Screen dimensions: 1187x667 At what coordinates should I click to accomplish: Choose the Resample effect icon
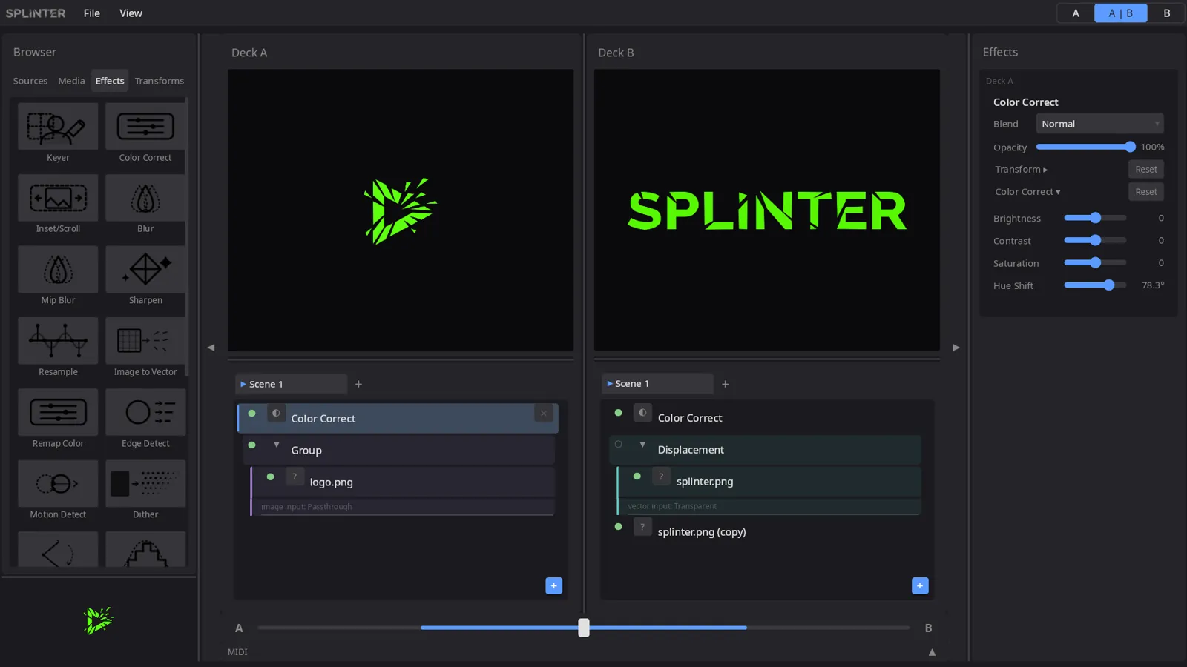point(58,341)
